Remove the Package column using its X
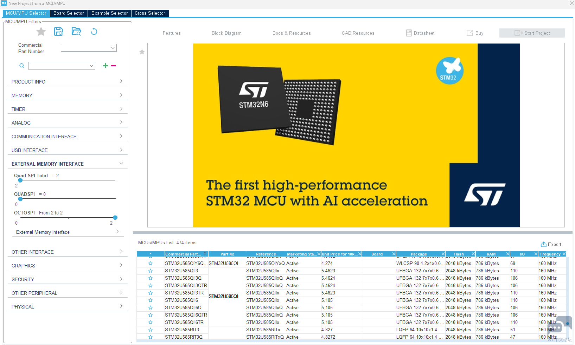 coord(443,254)
